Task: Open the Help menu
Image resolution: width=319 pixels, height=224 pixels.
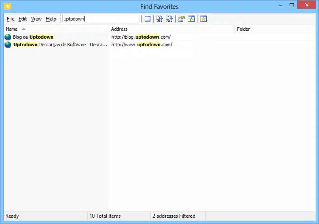Action: 51,19
